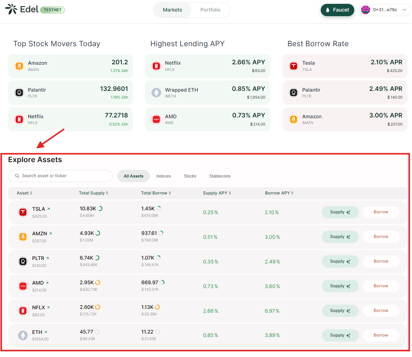Screen dimensions: 412x357
Task: Sort the table by Total Supply
Action: click(x=94, y=193)
